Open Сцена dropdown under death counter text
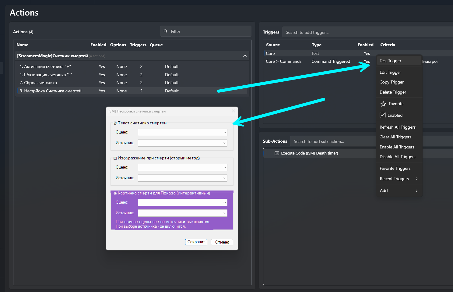The image size is (453, 292). tap(183, 132)
